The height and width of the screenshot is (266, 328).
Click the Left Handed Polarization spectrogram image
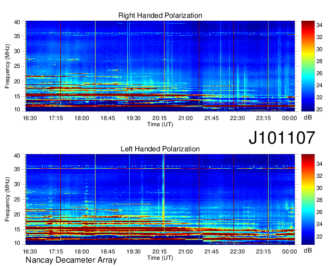pyautogui.click(x=160, y=199)
